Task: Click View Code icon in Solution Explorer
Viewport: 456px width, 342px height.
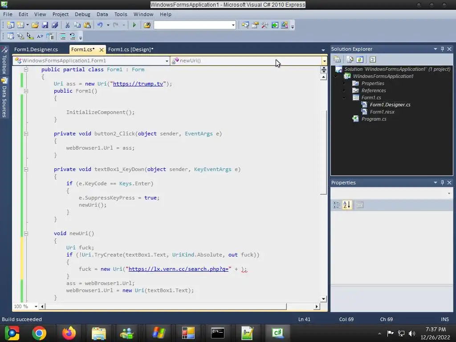Action: click(x=373, y=59)
